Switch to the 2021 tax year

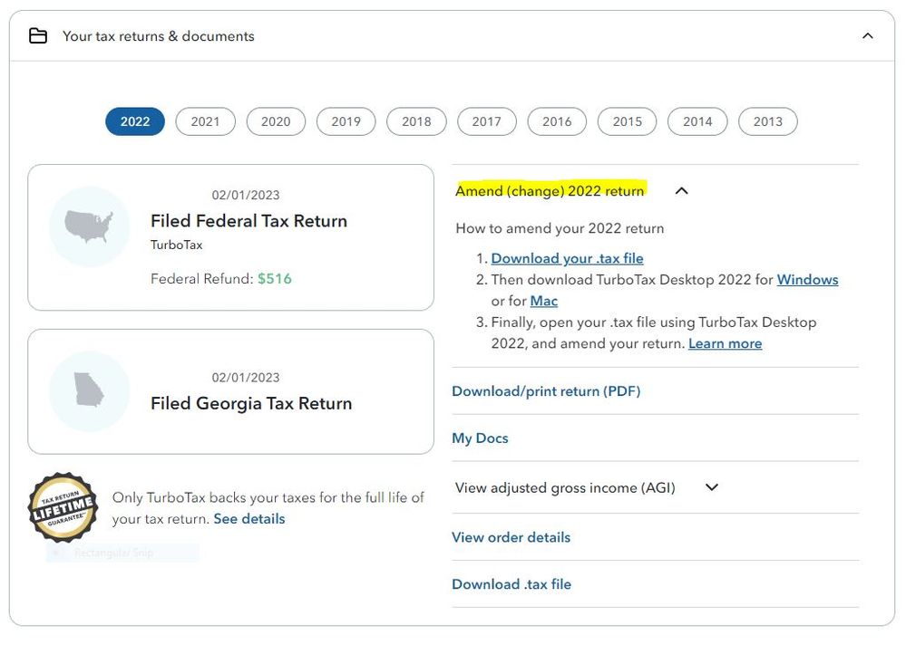205,121
